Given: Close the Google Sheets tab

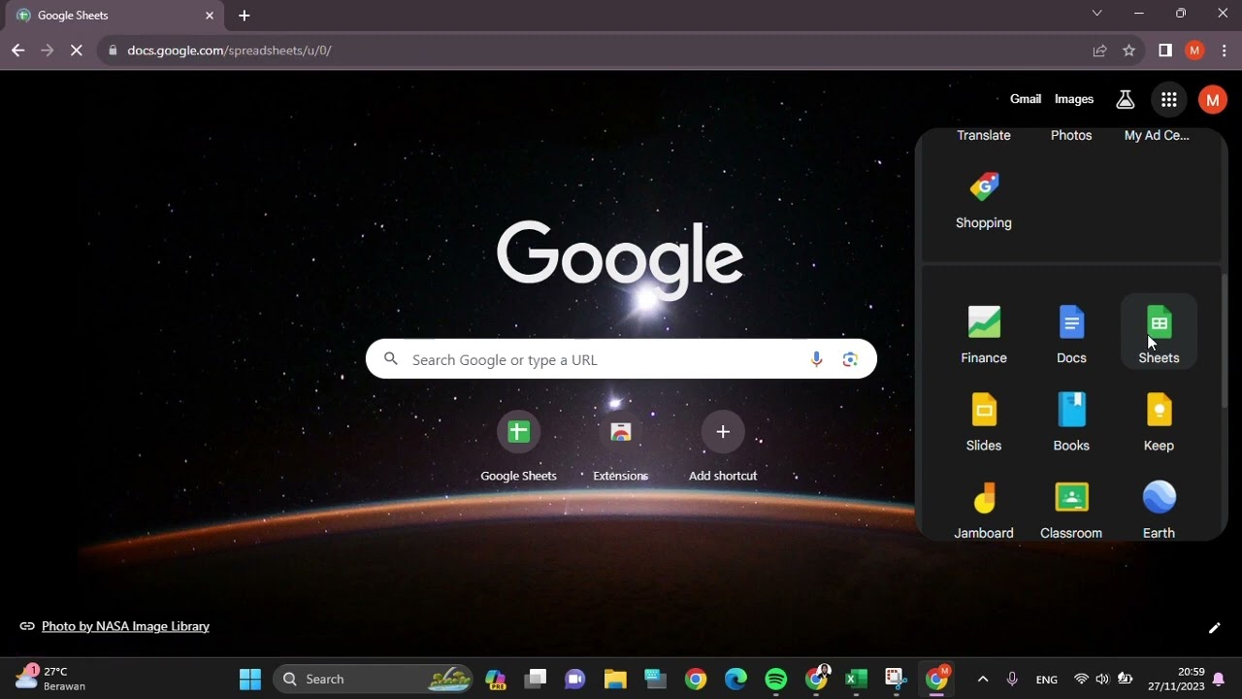Looking at the screenshot, I should point(209,16).
